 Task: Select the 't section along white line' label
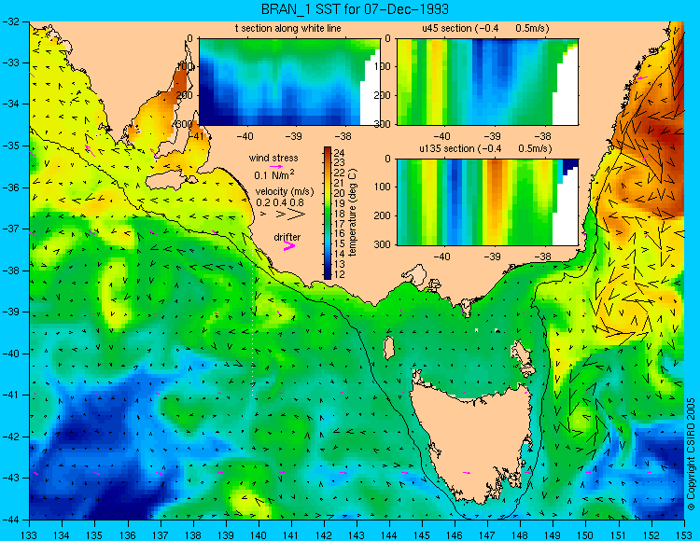coord(288,29)
